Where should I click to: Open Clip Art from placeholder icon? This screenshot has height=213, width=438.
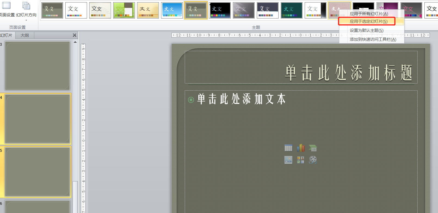(301, 160)
